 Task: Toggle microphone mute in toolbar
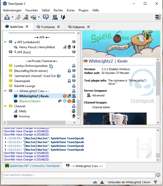tap(26, 17)
